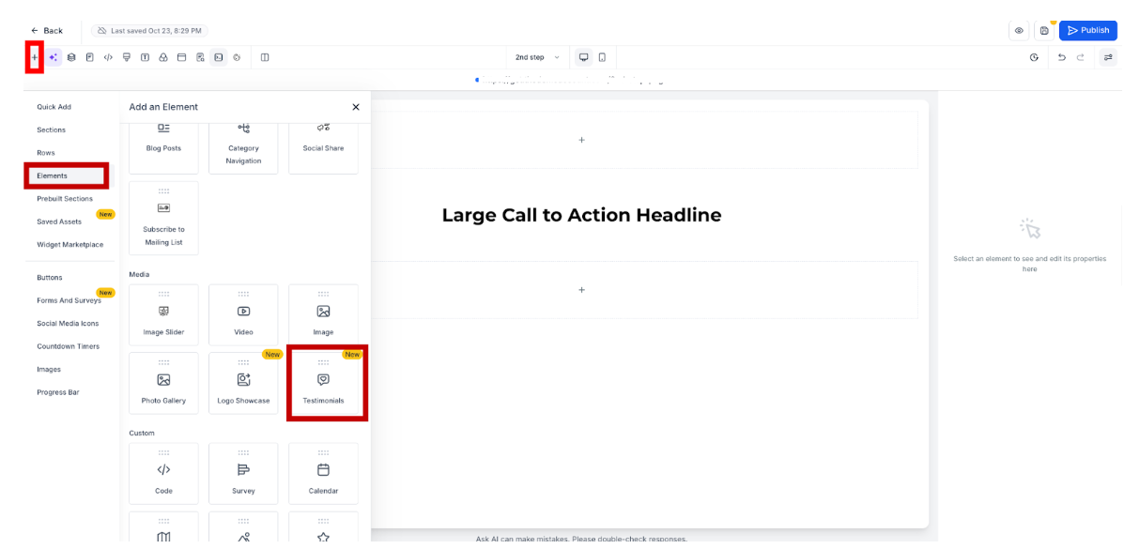This screenshot has height=549, width=1124.
Task: Click the terminal prompt icon in the toolbar
Action: (x=219, y=57)
